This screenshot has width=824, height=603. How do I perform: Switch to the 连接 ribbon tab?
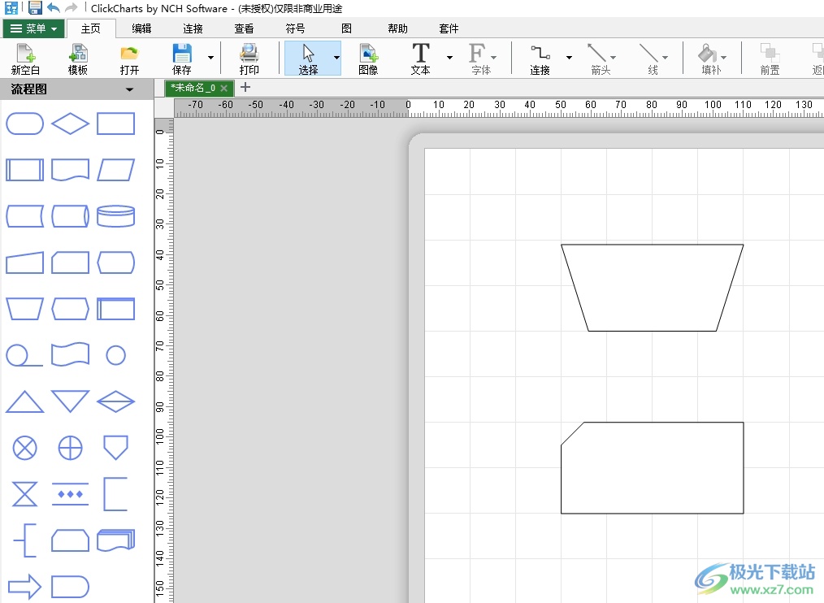click(193, 28)
